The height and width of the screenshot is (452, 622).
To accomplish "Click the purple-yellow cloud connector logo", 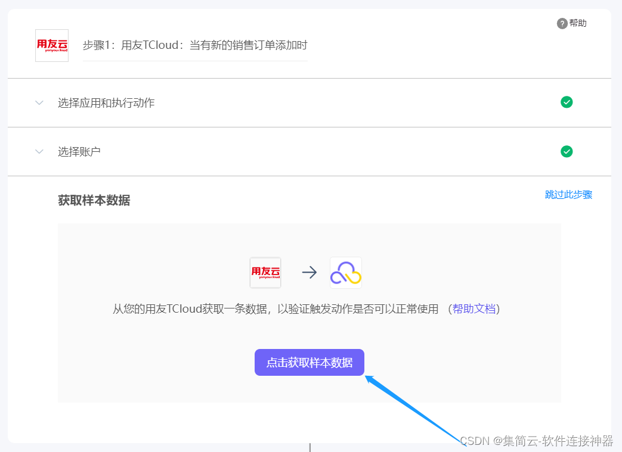I will [x=346, y=273].
